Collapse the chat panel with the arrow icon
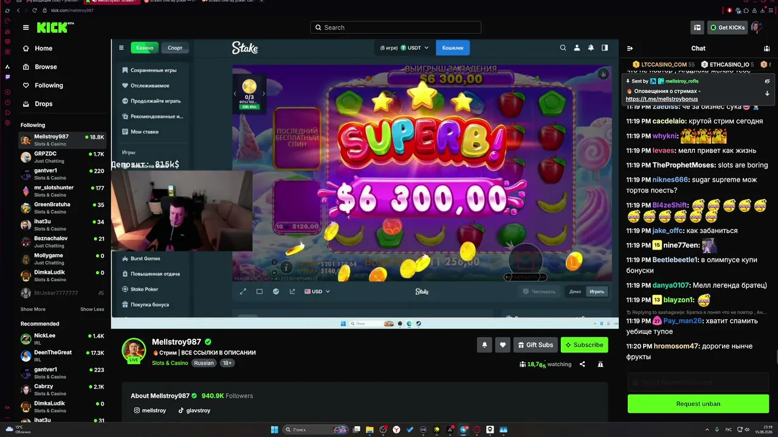Viewport: 778px width, 437px height. (x=630, y=49)
